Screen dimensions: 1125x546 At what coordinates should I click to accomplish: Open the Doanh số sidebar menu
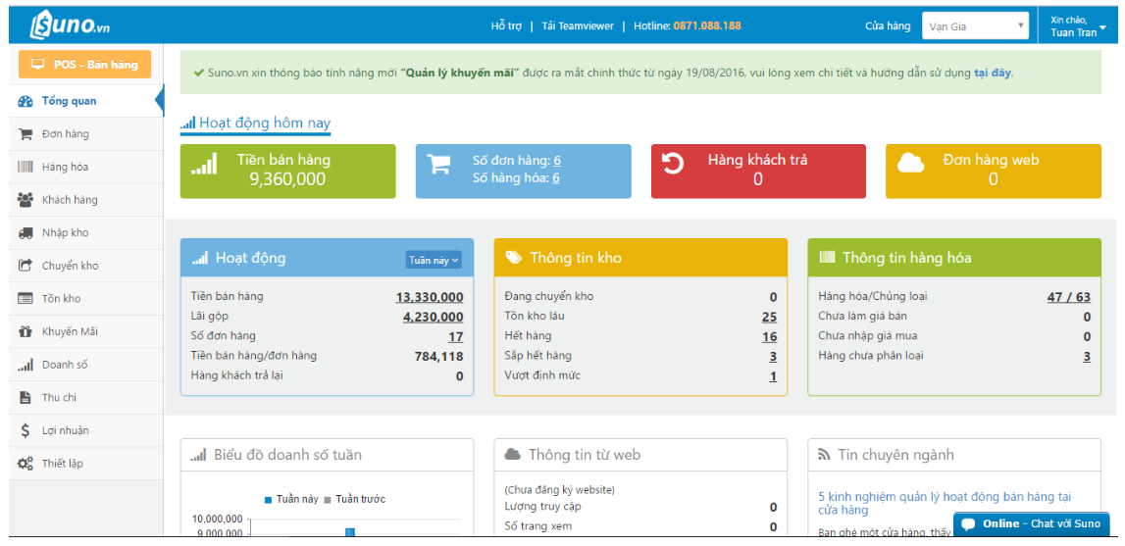coord(64,365)
